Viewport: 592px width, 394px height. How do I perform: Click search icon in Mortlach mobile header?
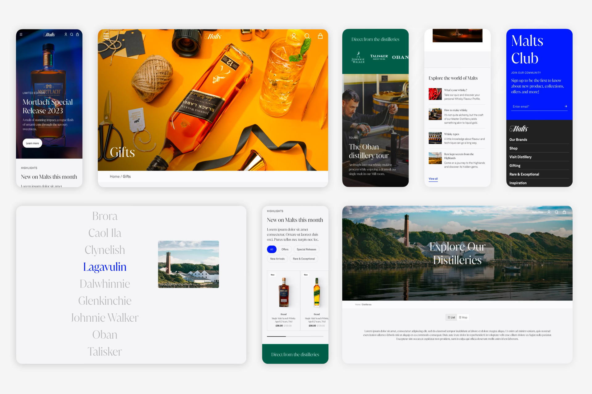coord(72,34)
